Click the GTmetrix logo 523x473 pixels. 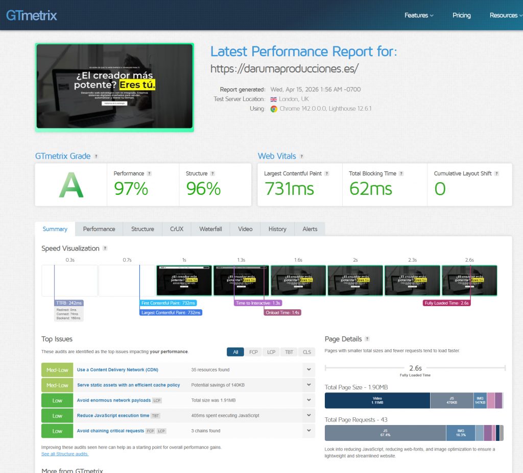pyautogui.click(x=32, y=15)
